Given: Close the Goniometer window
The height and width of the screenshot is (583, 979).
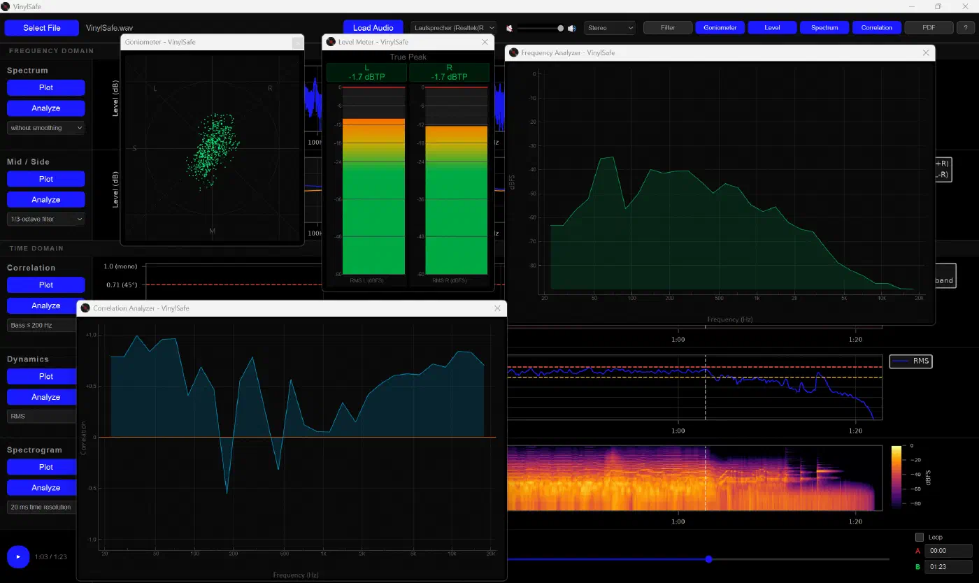Looking at the screenshot, I should coord(297,42).
